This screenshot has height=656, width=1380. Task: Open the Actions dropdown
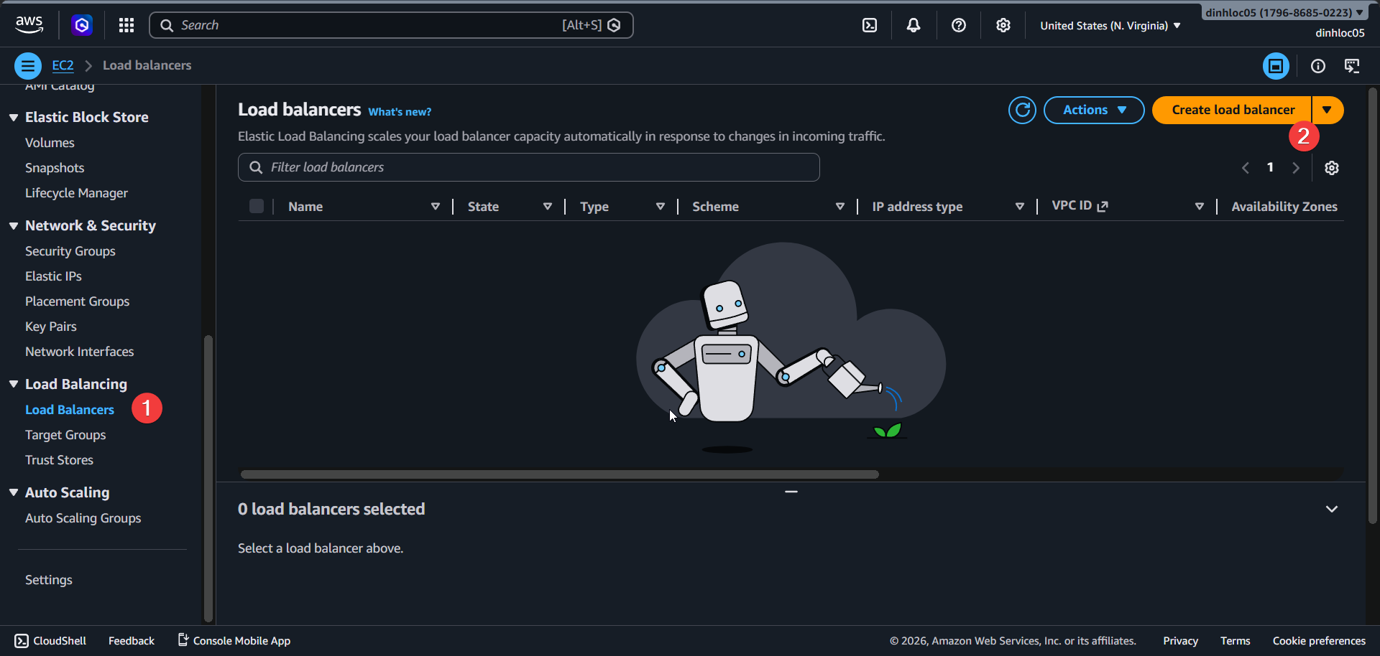pyautogui.click(x=1093, y=110)
